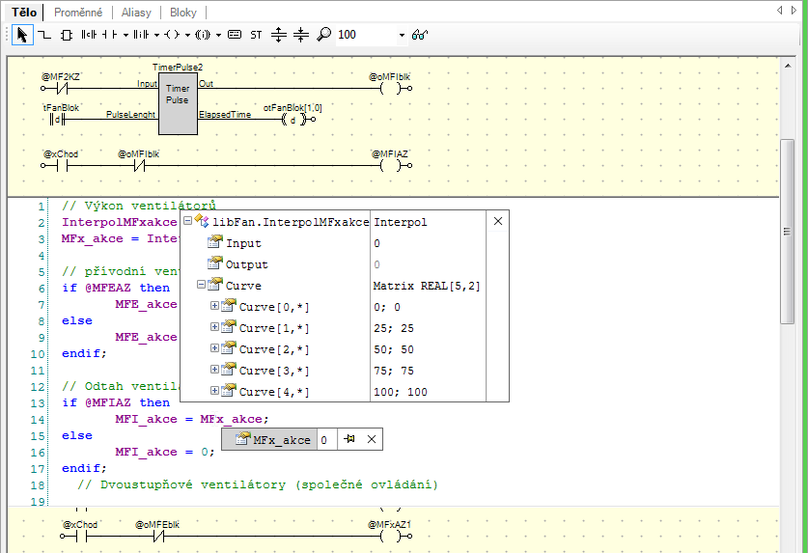Viewport: 808px width, 553px height.
Task: Click the magnifier zoom icon
Action: [323, 35]
